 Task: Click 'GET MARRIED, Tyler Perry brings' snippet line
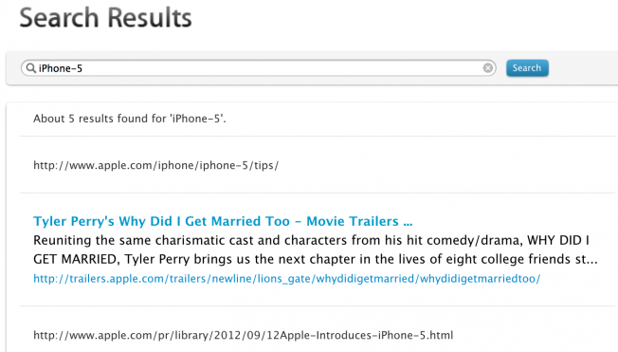click(316, 259)
